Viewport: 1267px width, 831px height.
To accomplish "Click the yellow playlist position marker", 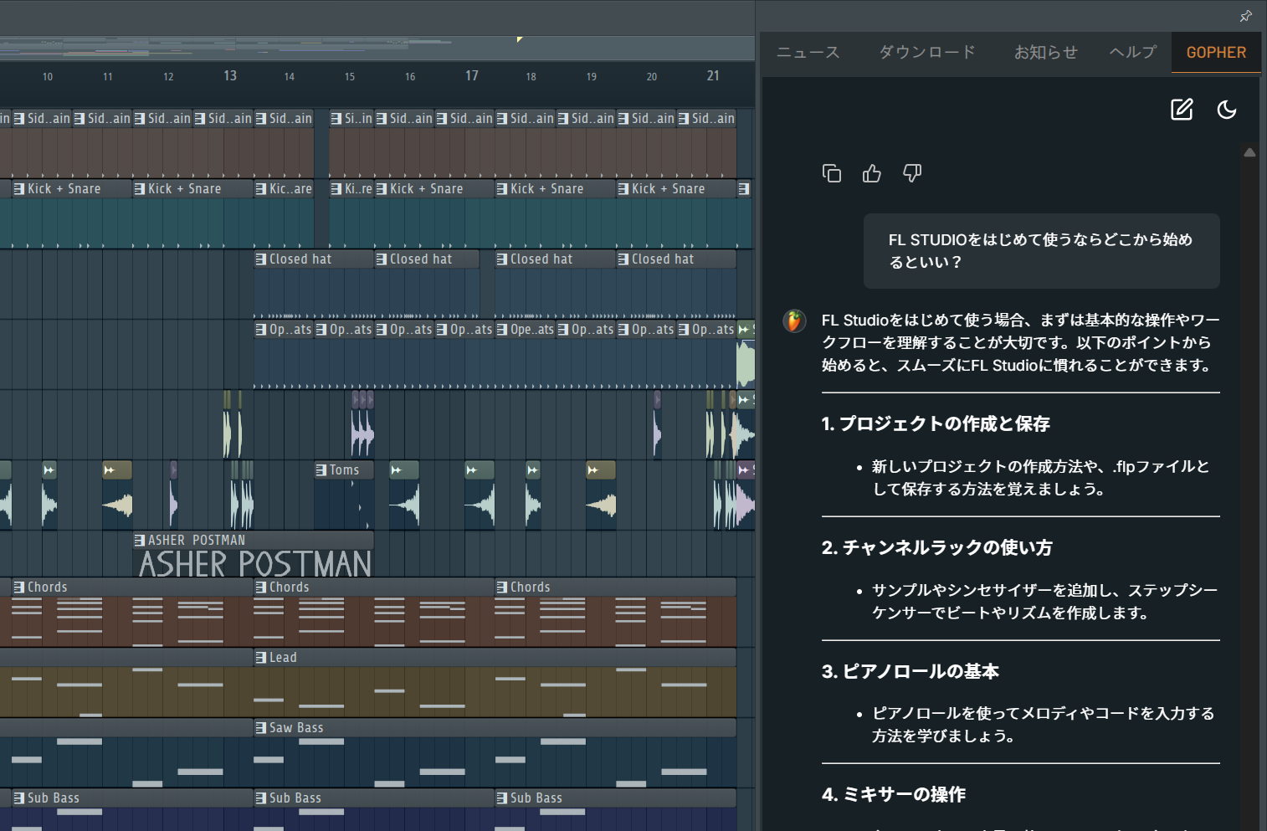I will [x=520, y=39].
